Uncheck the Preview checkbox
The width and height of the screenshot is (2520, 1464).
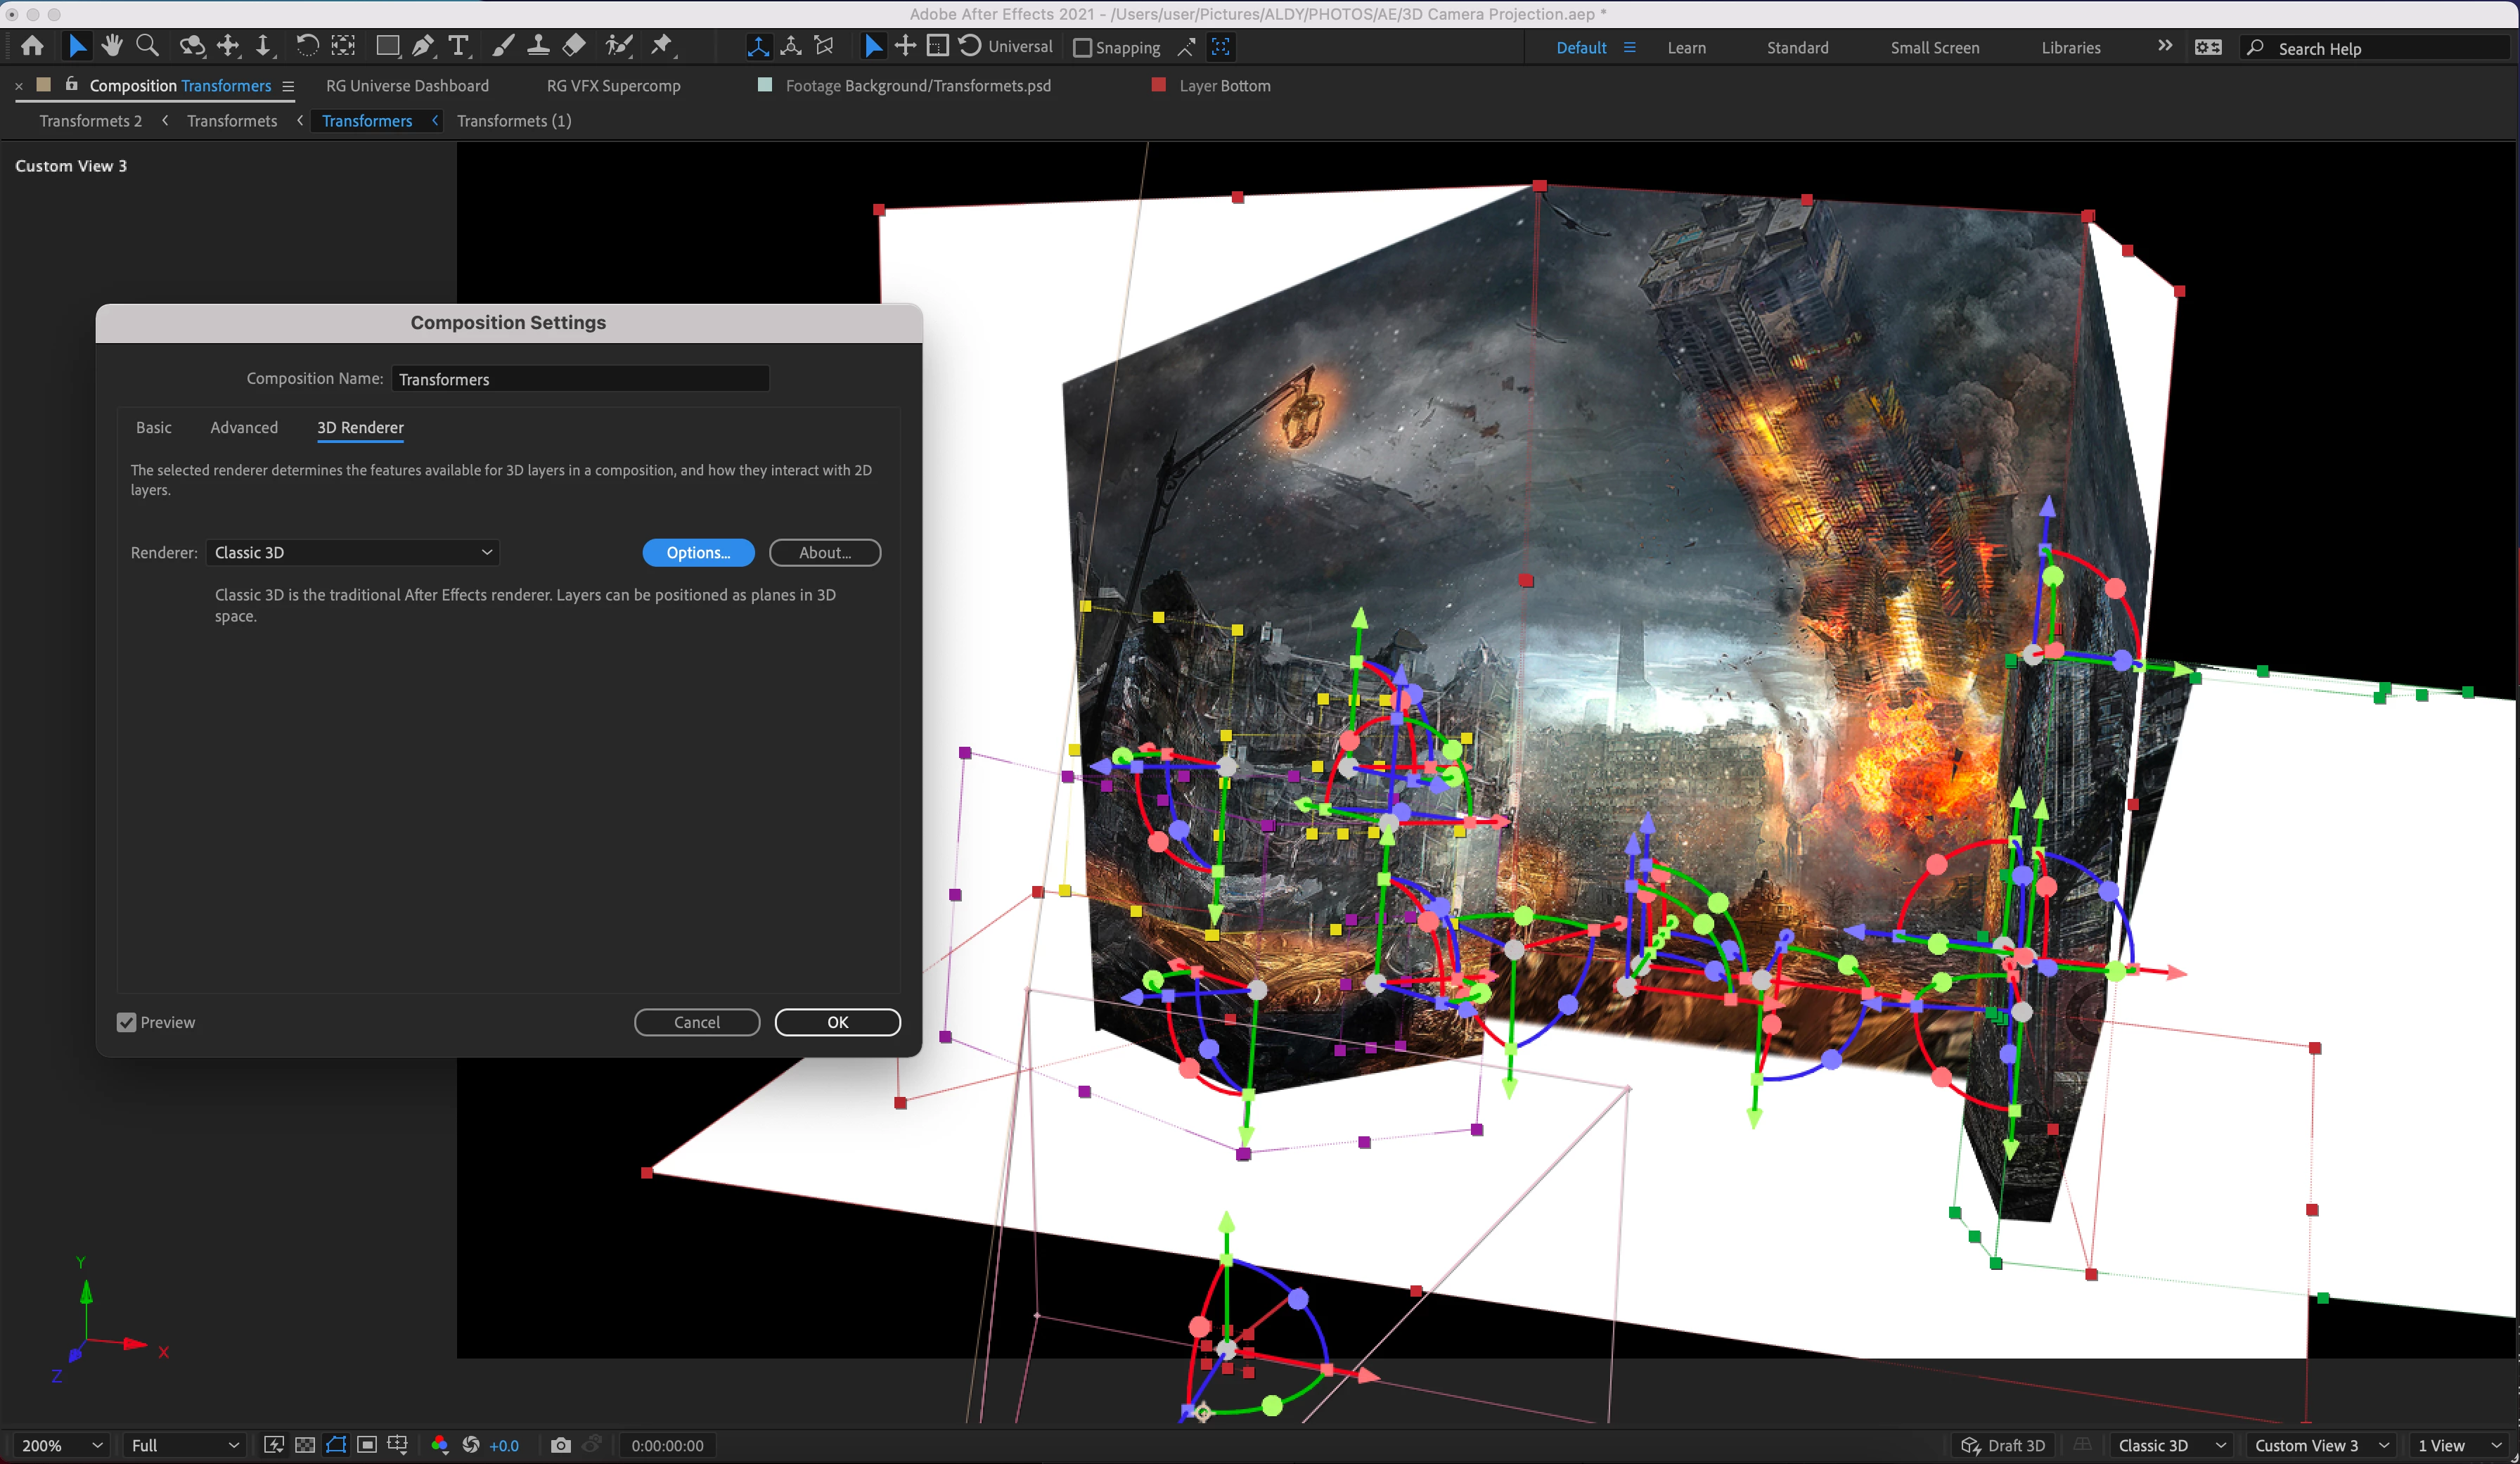tap(126, 1022)
